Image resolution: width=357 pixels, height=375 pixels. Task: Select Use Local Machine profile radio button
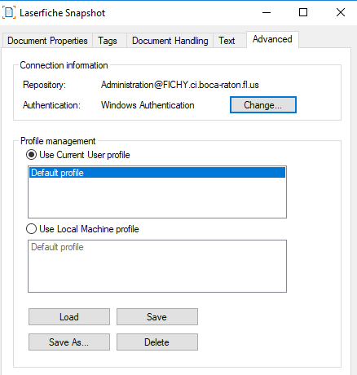pyautogui.click(x=31, y=229)
